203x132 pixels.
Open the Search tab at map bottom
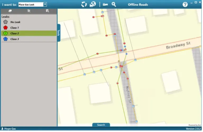(x=101, y=125)
